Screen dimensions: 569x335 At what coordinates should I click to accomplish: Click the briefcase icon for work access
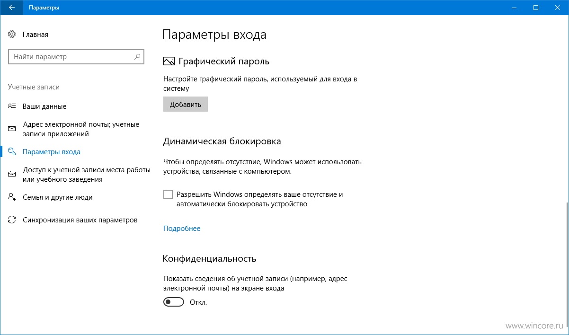pyautogui.click(x=12, y=175)
